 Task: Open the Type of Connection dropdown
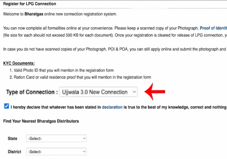click(x=99, y=92)
